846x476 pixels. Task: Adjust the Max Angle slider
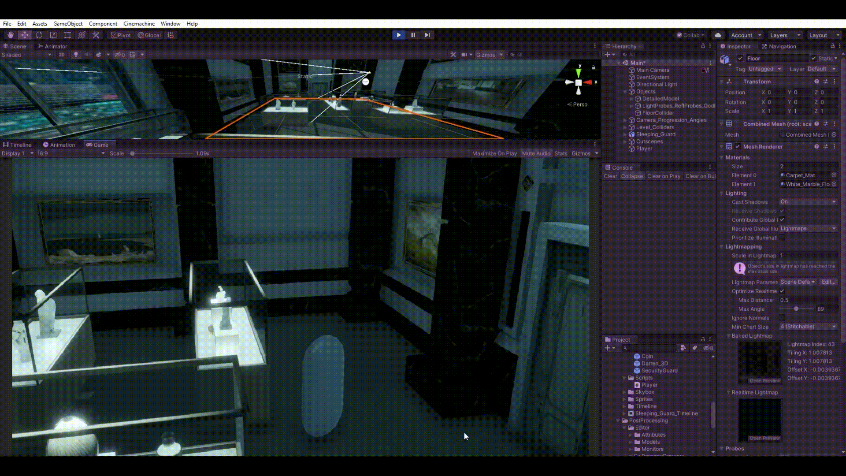tap(796, 309)
